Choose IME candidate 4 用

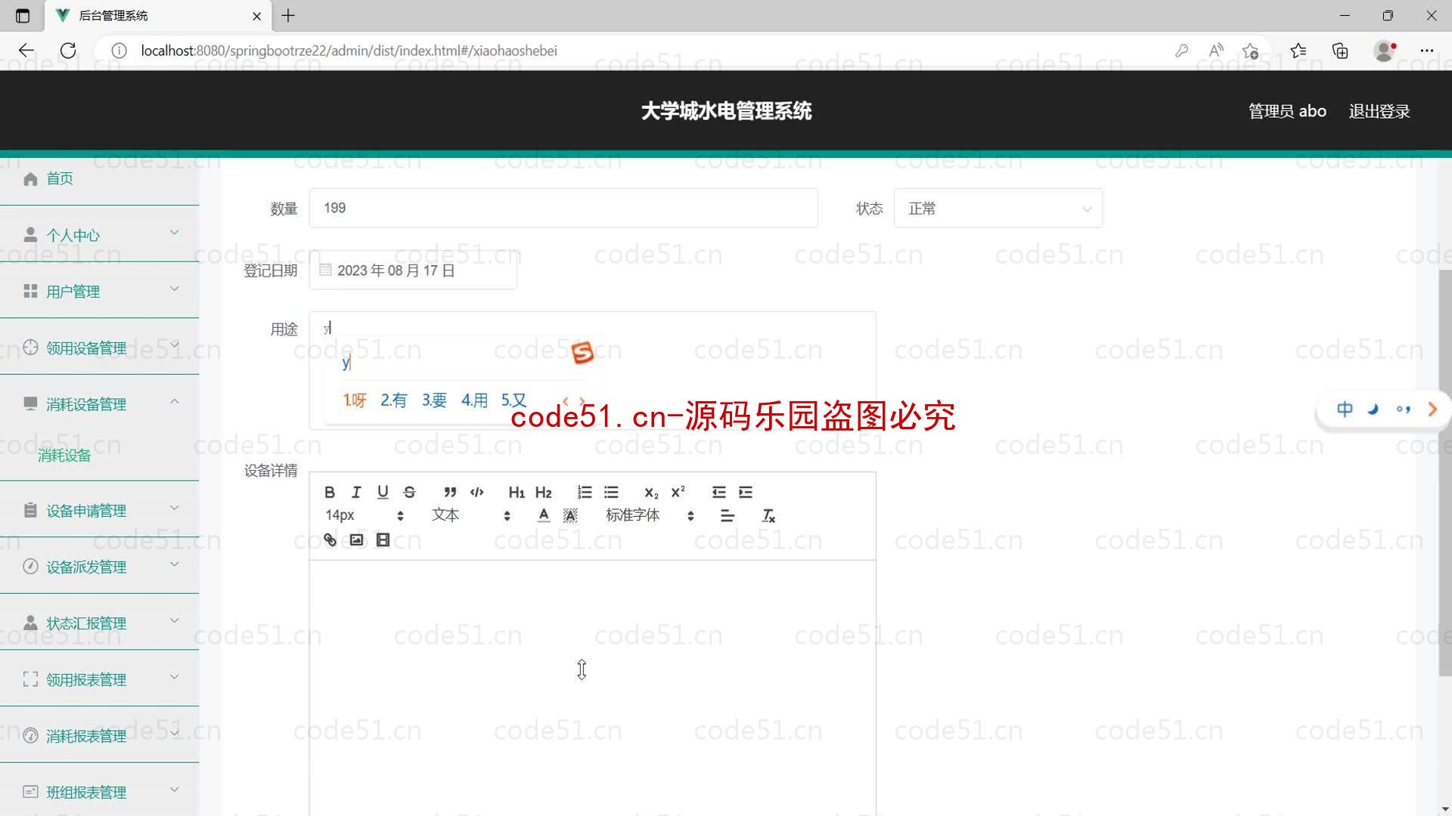(474, 400)
